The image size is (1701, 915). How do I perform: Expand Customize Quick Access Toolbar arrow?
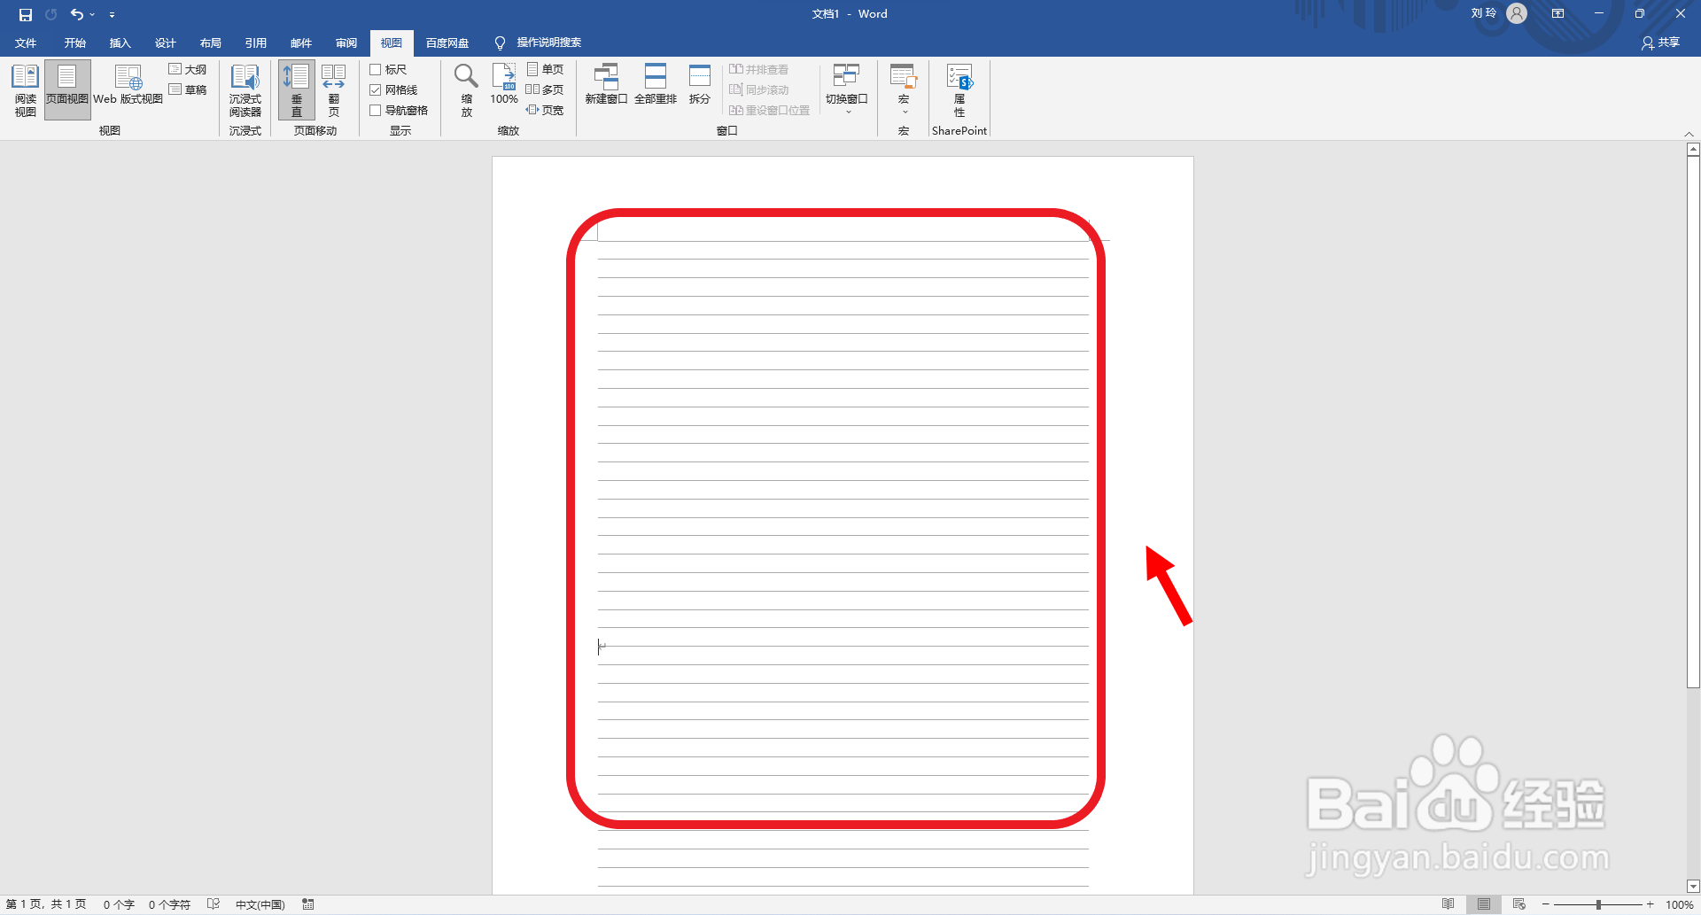[112, 14]
